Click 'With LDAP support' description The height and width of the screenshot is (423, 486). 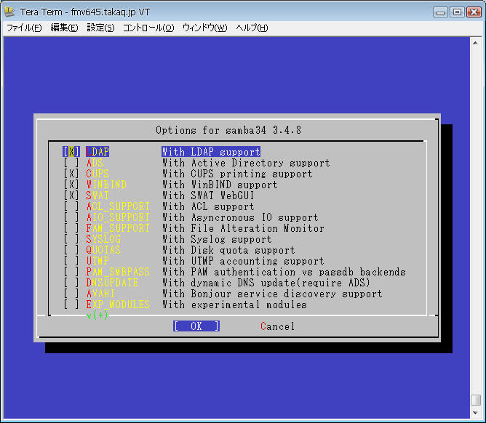(211, 152)
